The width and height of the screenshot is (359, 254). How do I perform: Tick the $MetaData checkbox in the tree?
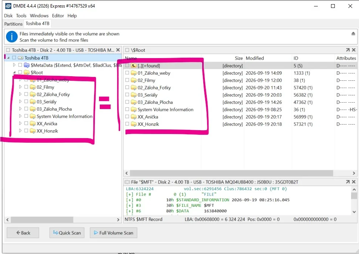point(20,65)
